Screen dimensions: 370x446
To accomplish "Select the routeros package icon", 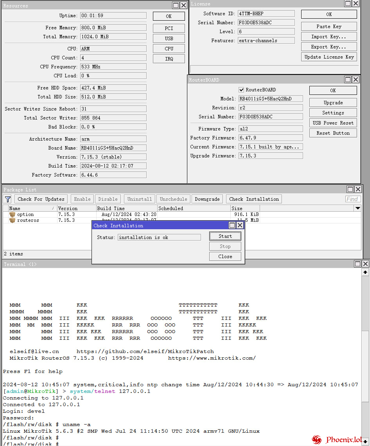I will click(x=12, y=220).
